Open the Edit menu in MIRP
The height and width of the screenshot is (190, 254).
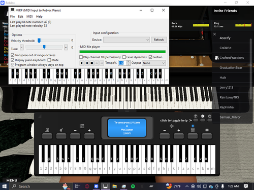tap(20, 17)
